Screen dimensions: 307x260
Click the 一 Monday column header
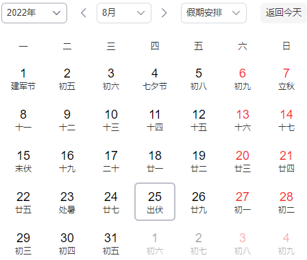click(23, 46)
